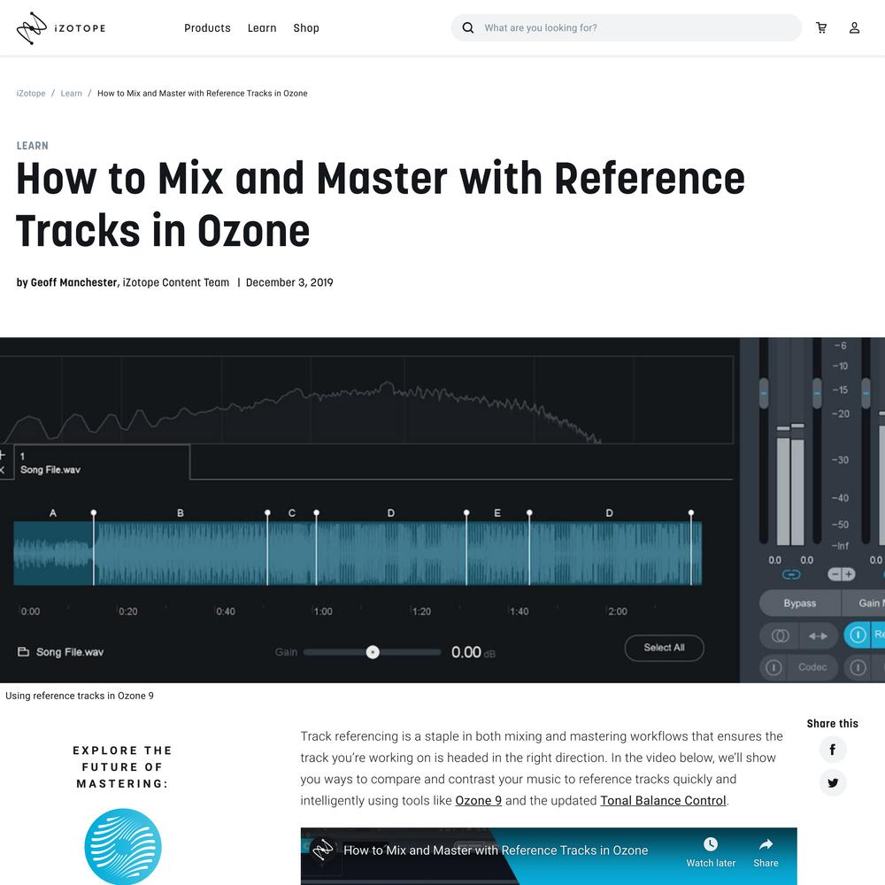Share this article on Twitter
The image size is (885, 885).
coord(833,783)
